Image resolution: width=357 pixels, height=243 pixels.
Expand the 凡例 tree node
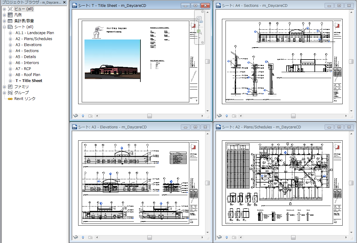(4, 15)
